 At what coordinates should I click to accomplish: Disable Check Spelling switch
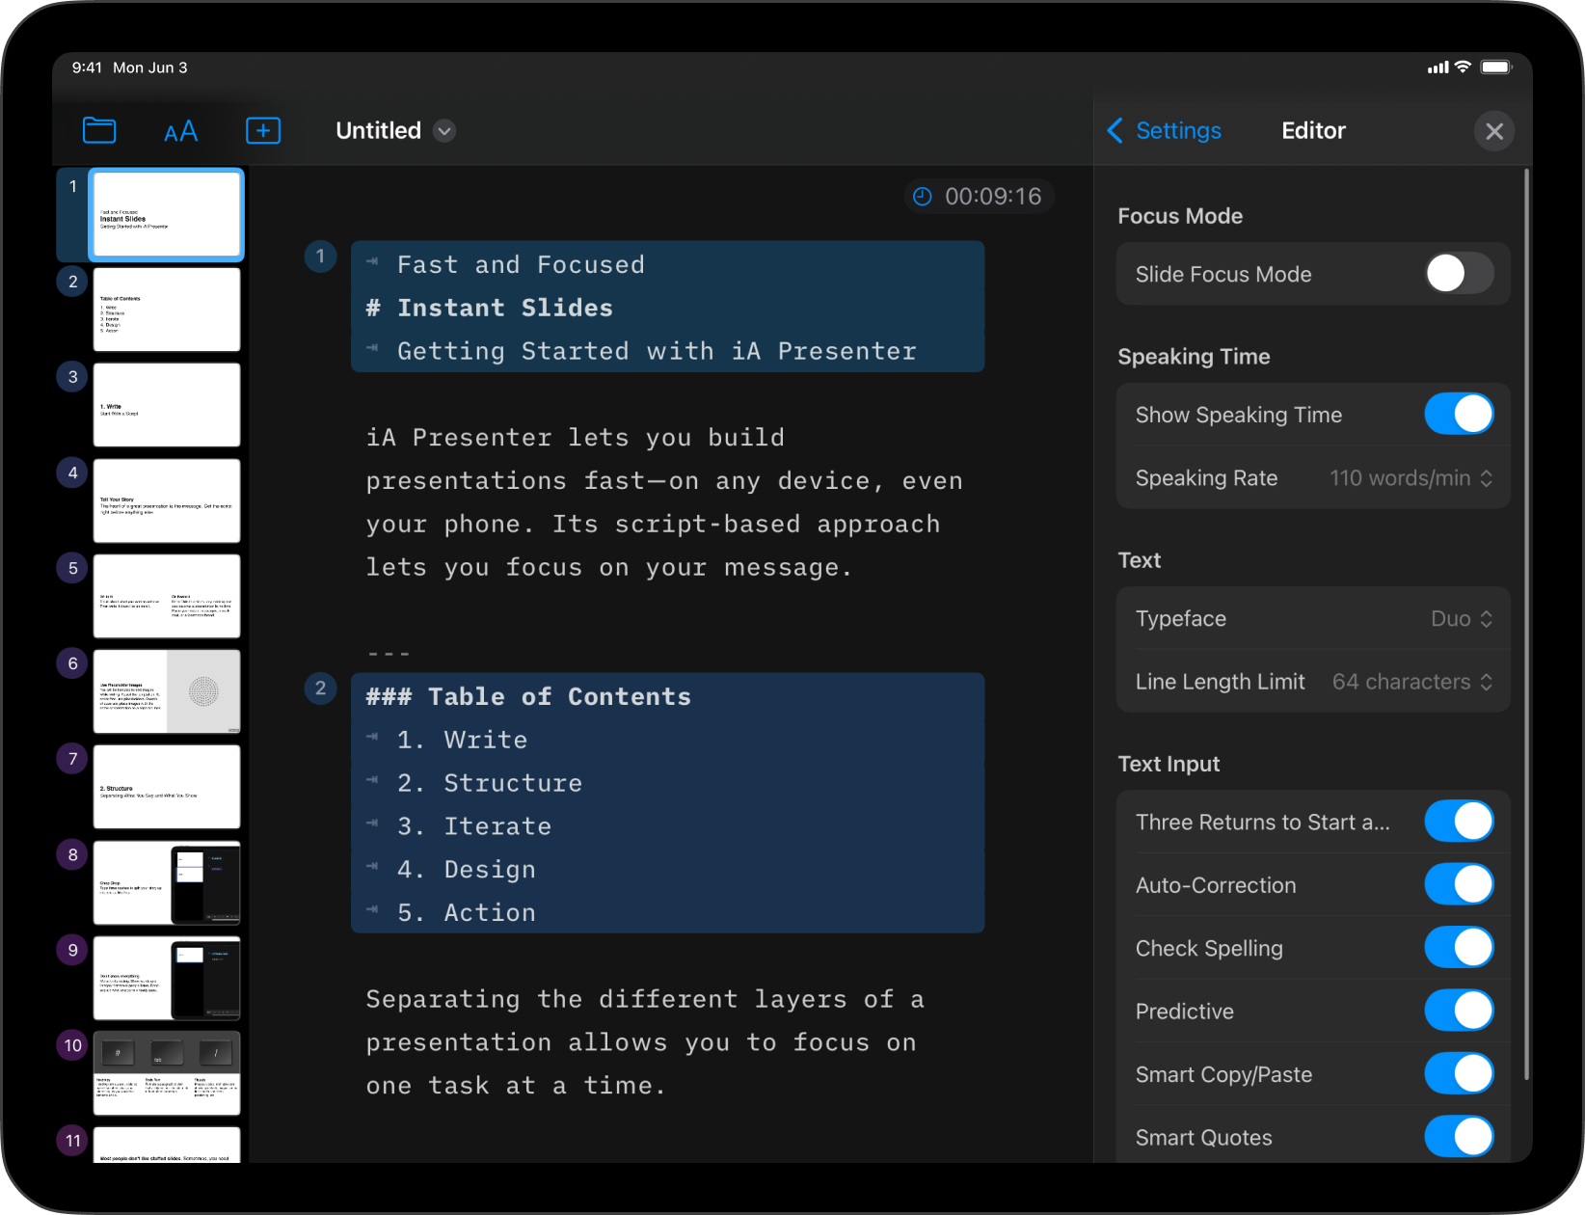pos(1459,948)
